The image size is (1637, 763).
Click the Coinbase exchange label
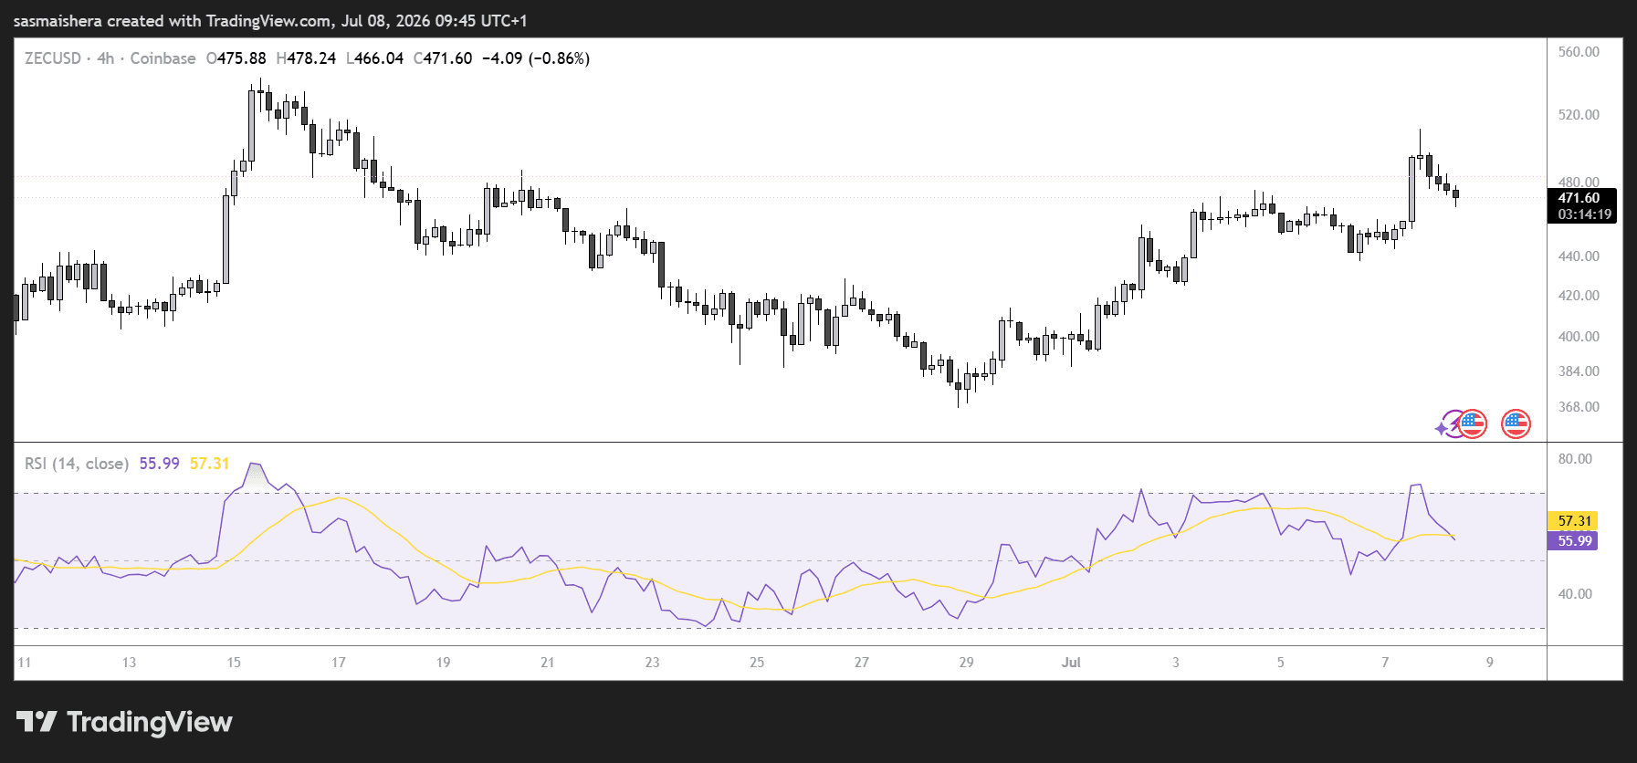coord(163,58)
